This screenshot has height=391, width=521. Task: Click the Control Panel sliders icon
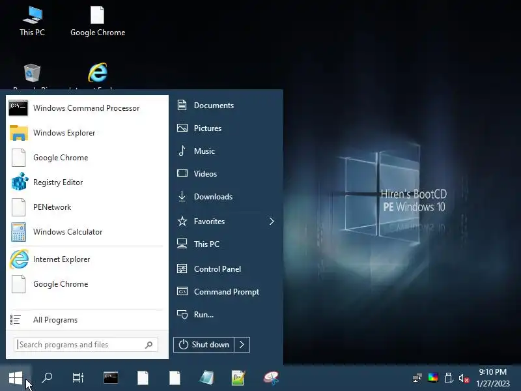182,268
